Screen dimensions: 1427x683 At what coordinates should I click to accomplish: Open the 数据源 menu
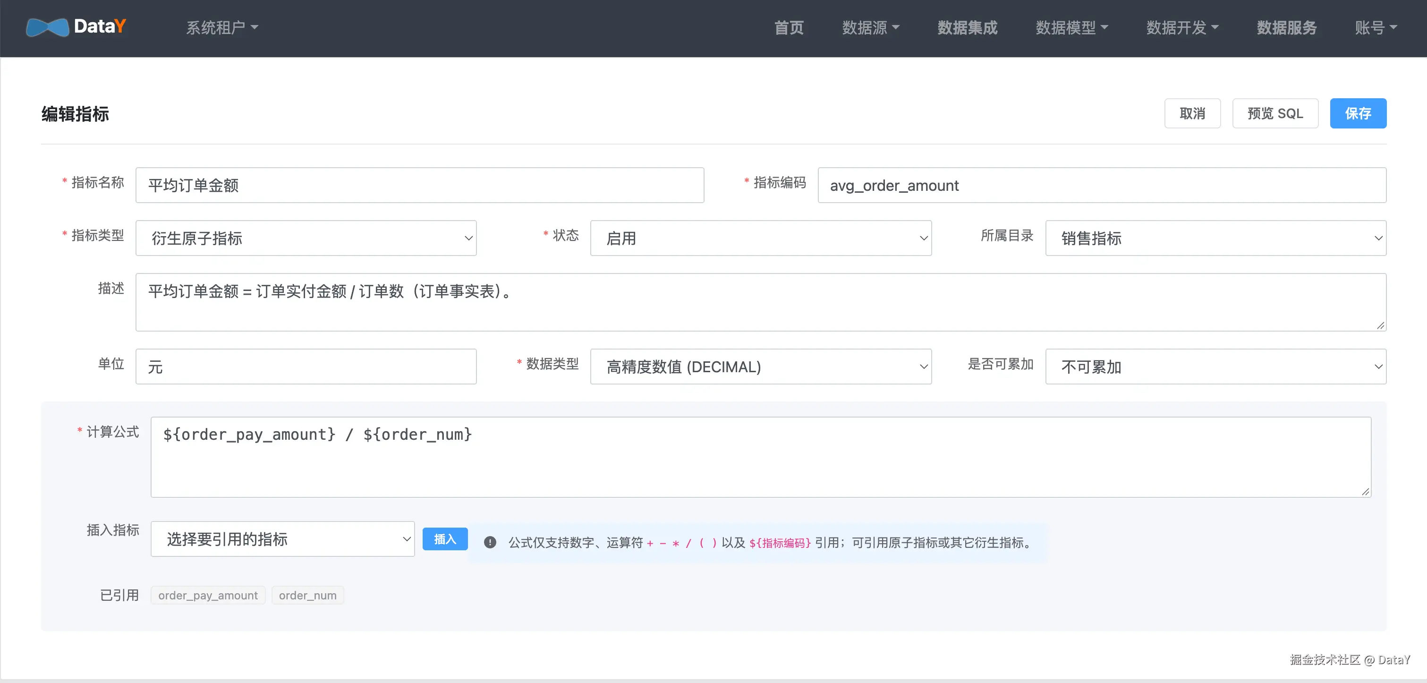870,27
